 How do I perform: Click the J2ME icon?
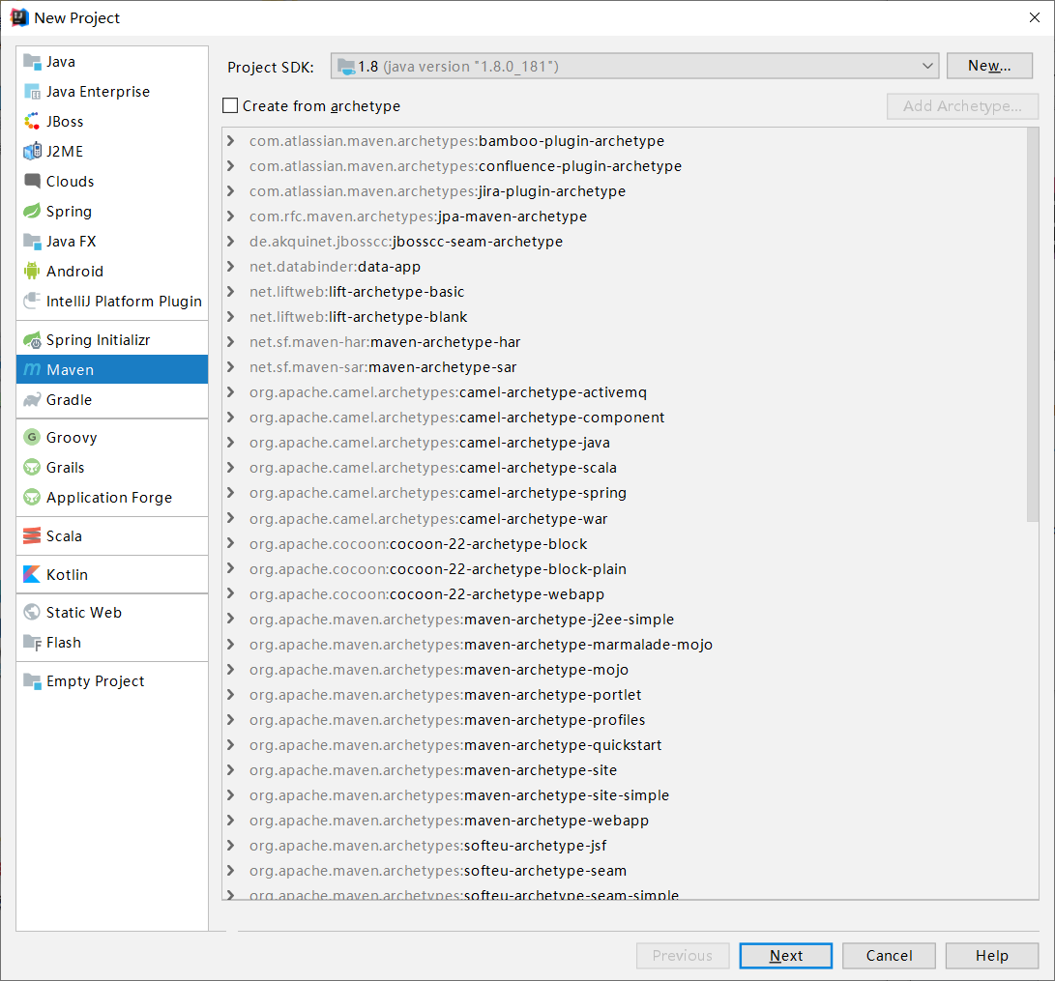point(32,152)
